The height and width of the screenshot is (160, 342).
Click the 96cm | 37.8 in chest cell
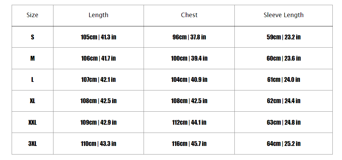189,37
